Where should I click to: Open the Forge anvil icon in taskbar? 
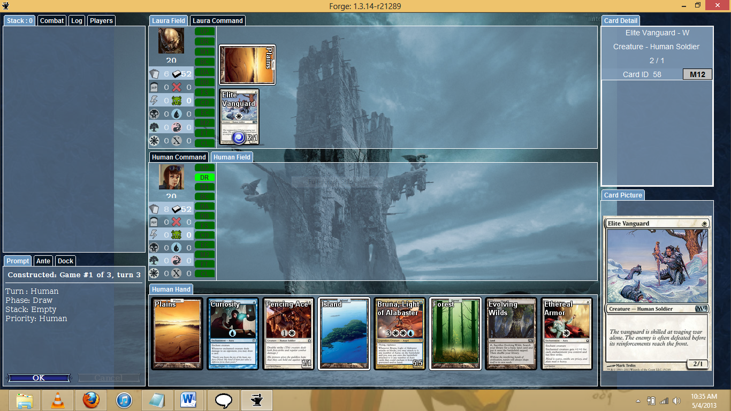[256, 400]
